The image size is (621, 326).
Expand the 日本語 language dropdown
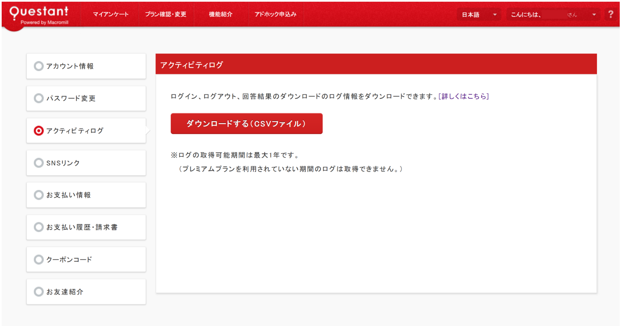click(478, 14)
